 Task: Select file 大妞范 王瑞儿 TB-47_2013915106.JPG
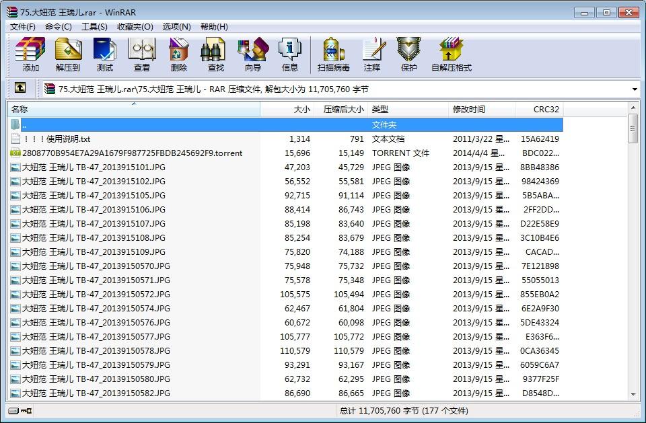point(285,210)
